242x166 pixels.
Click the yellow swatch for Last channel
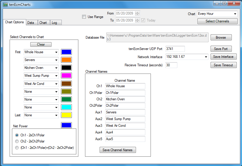click(66, 115)
